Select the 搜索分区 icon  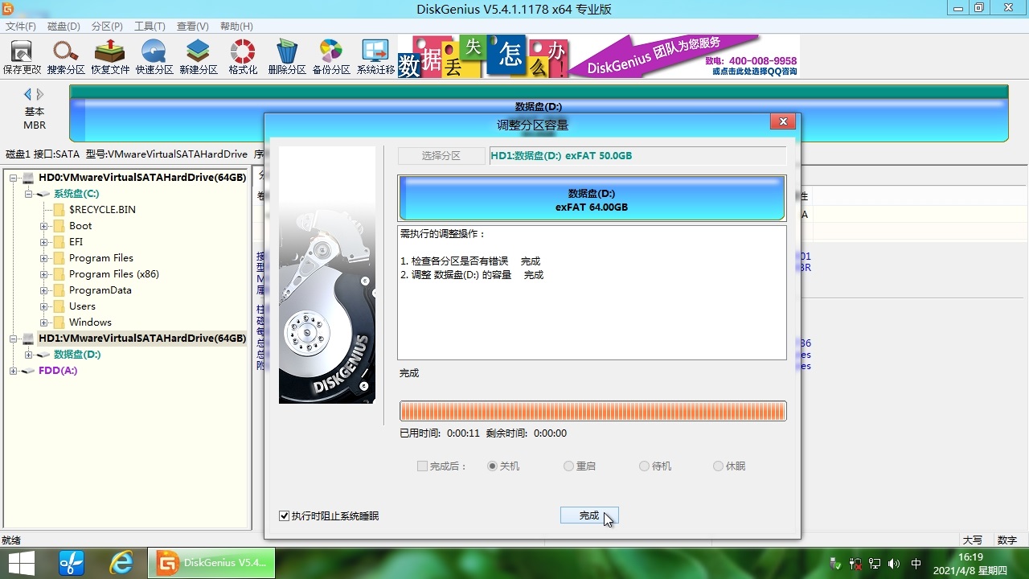click(x=65, y=55)
